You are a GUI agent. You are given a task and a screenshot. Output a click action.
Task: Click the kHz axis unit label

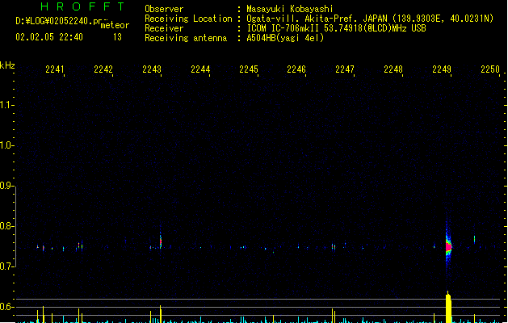click(7, 65)
